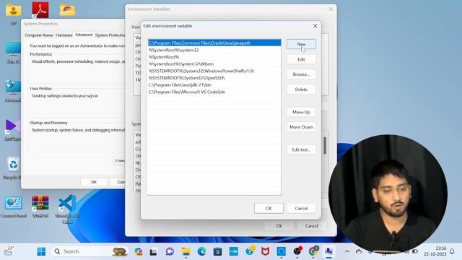Viewport: 462px width, 260px height.
Task: Open the notifications bell icon
Action: pyautogui.click(x=452, y=251)
